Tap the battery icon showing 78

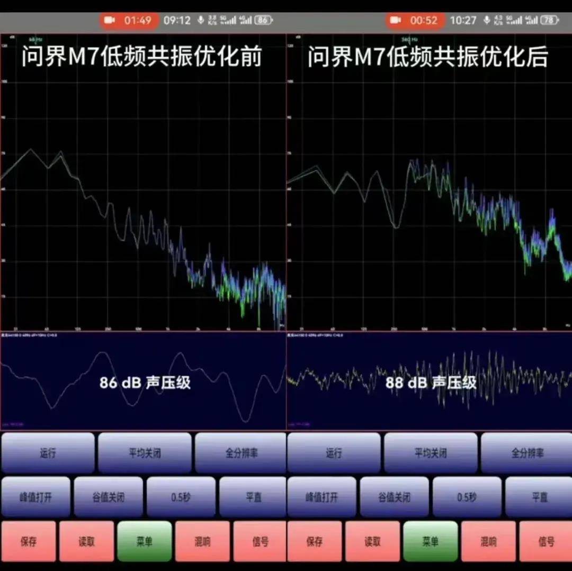pos(549,21)
